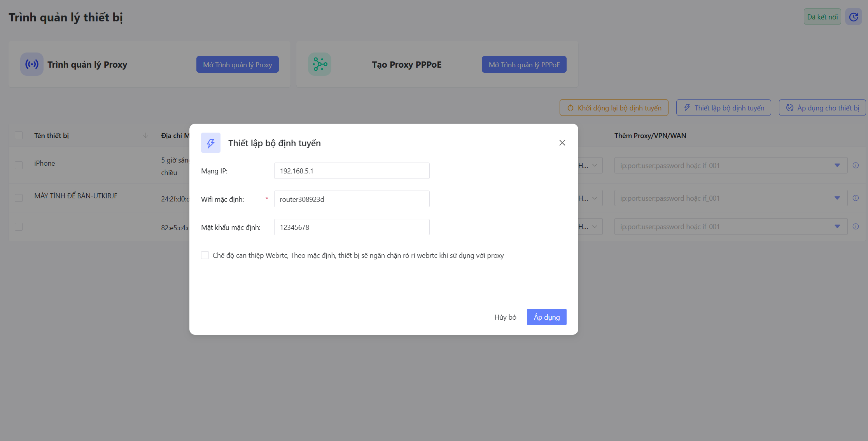The image size is (868, 441).
Task: Check the iPhone device row checkbox
Action: point(19,165)
